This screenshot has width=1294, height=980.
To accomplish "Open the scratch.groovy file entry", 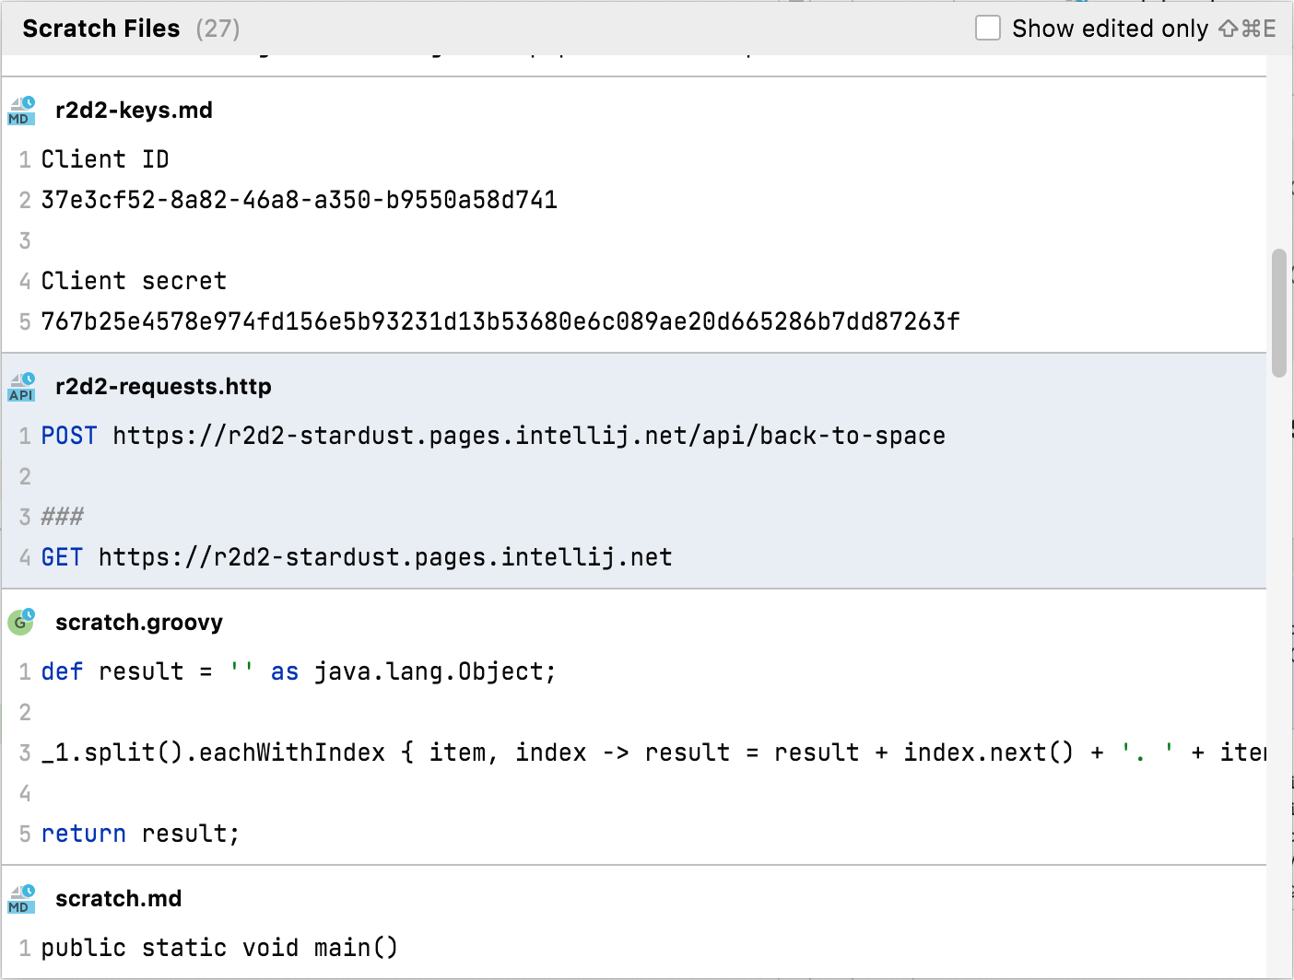I will pyautogui.click(x=139, y=623).
